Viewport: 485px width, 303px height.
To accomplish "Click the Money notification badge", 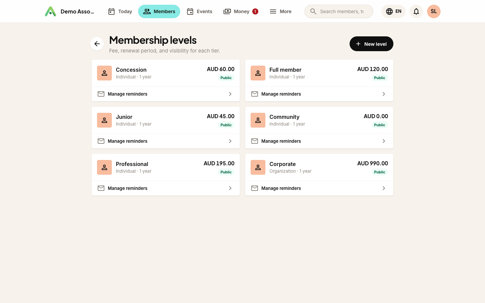I will 255,11.
